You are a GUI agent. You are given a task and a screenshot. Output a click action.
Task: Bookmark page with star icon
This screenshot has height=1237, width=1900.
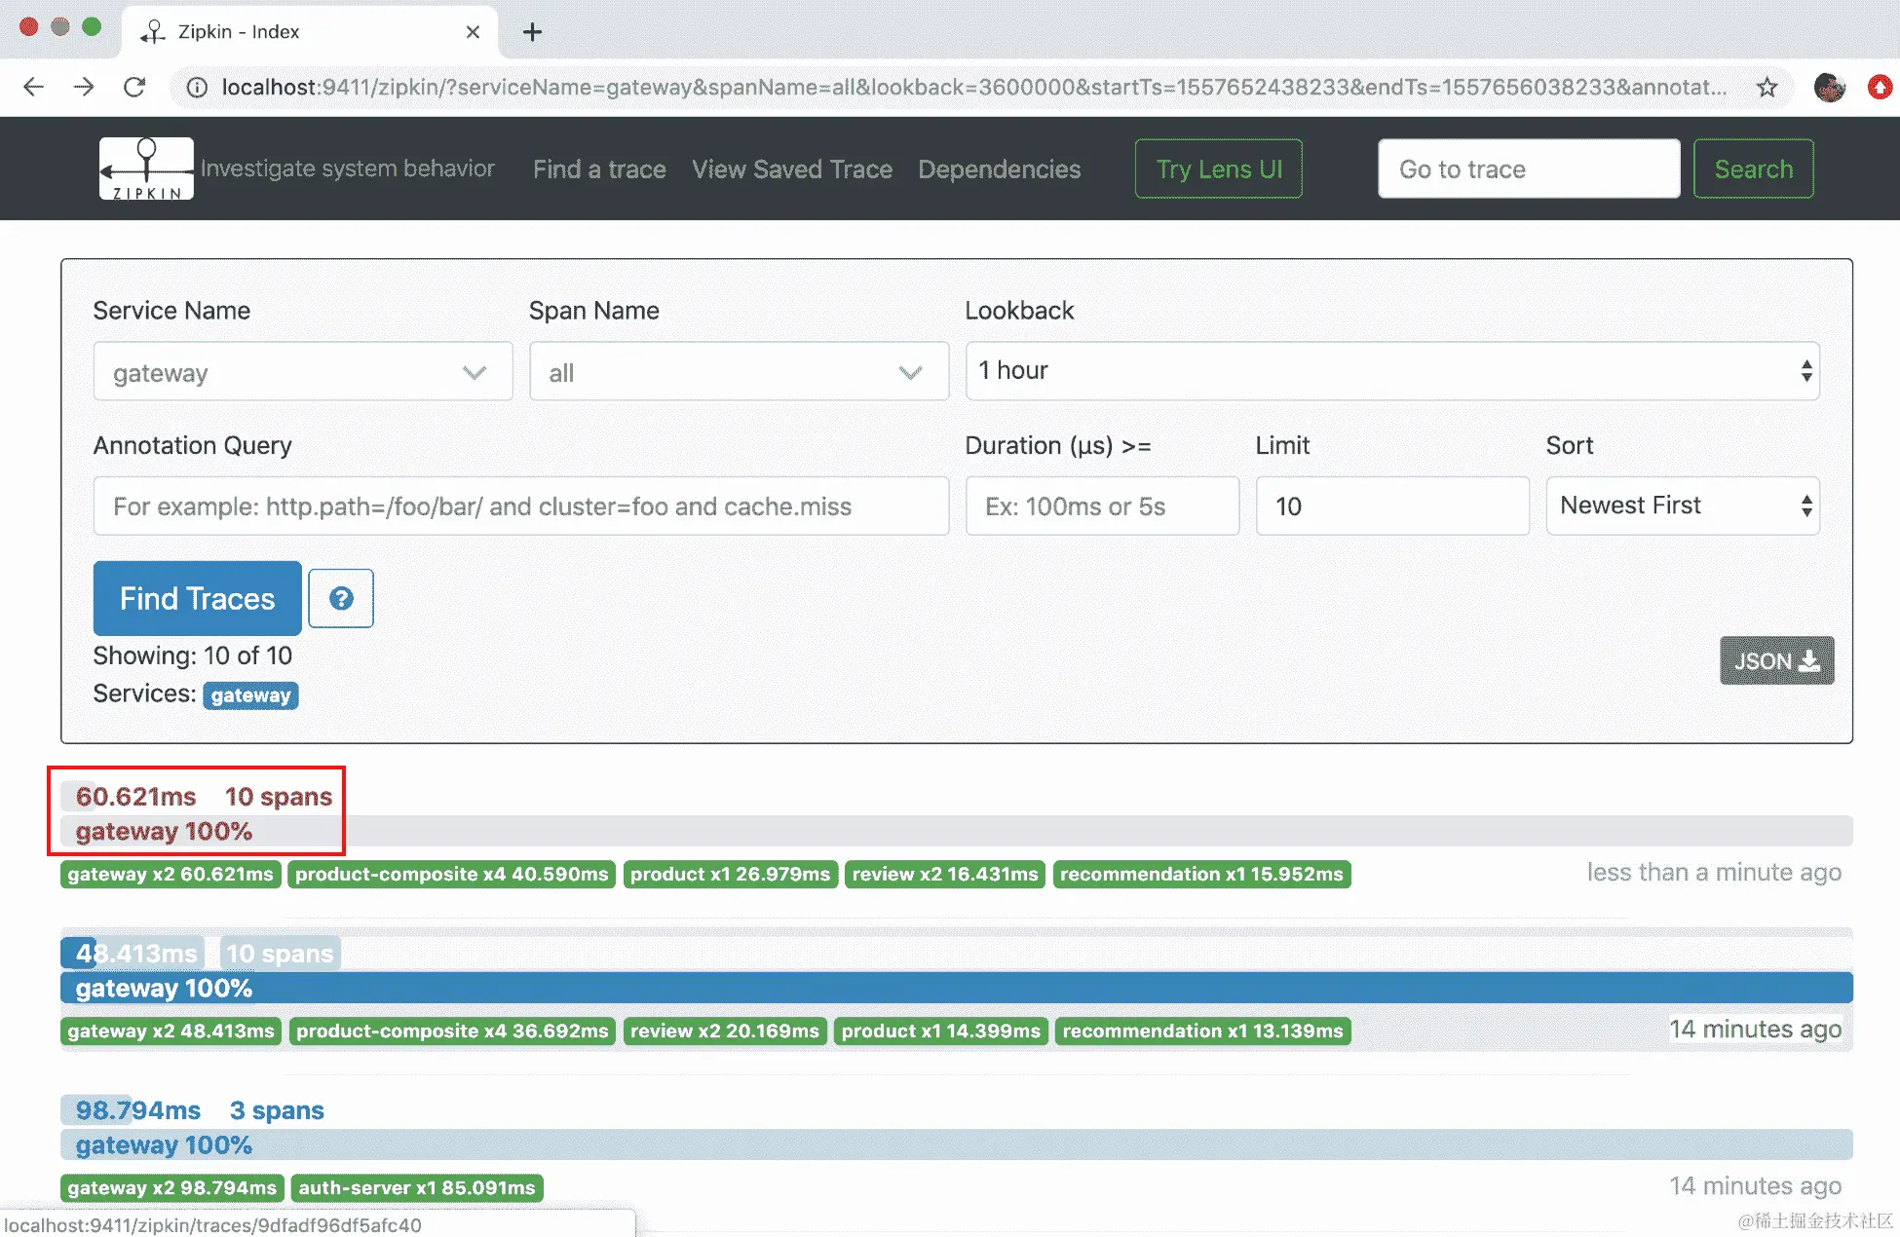pos(1767,88)
